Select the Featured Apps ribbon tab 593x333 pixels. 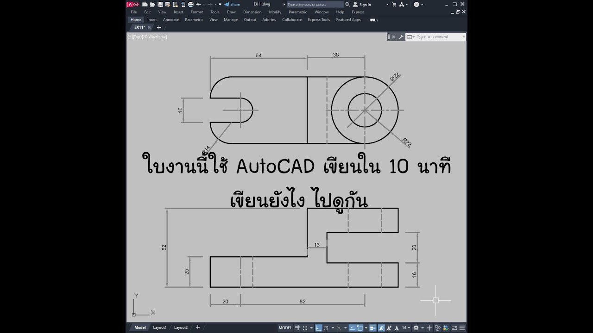click(x=348, y=20)
